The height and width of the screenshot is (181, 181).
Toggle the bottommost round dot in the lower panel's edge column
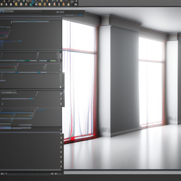[61, 167]
